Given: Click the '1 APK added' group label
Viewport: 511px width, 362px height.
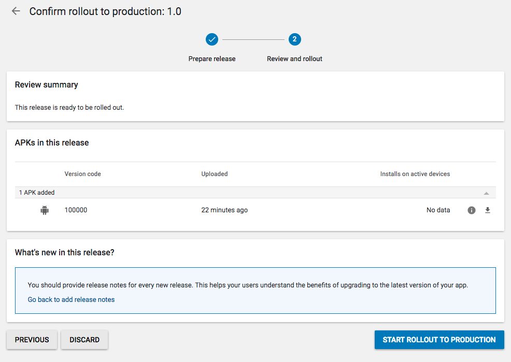Looking at the screenshot, I should pos(37,193).
